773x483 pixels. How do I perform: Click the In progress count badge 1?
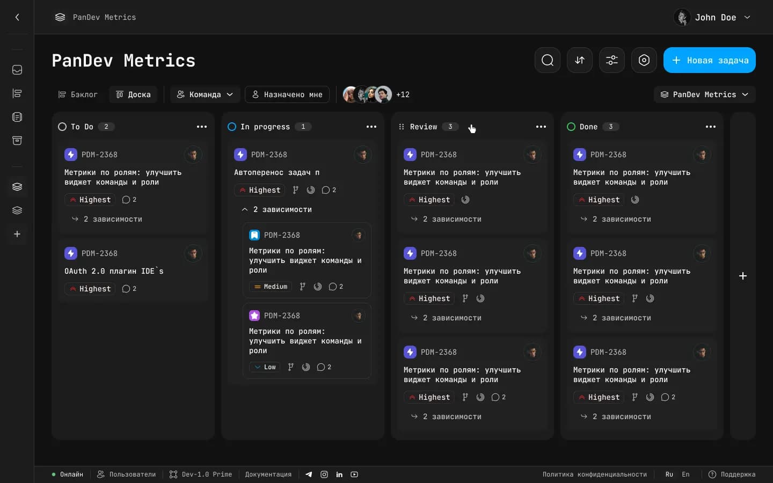click(x=303, y=127)
